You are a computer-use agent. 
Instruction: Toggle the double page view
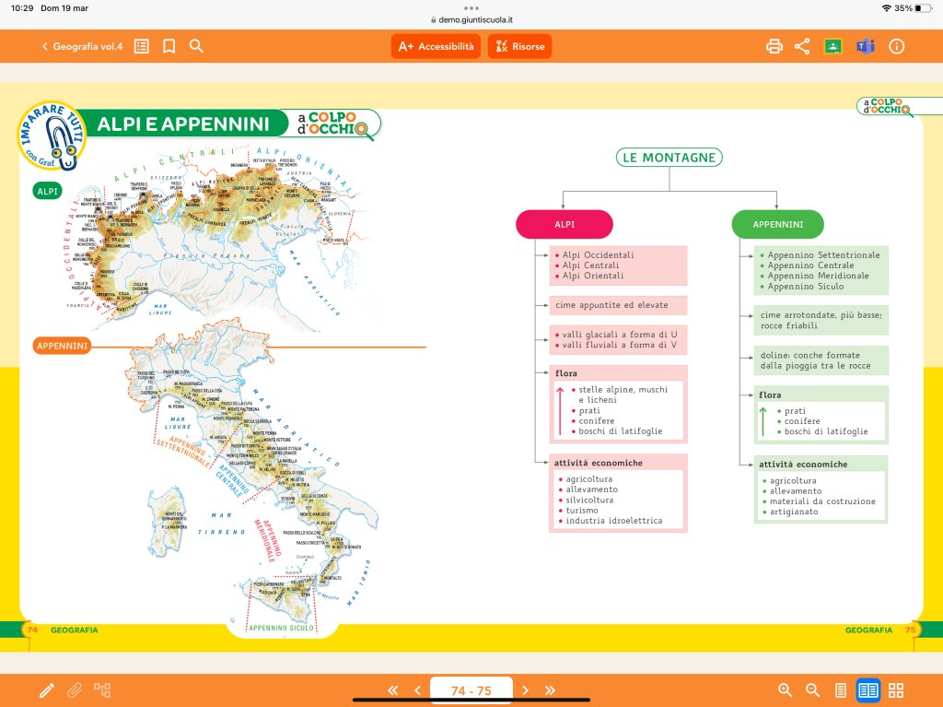click(x=867, y=689)
